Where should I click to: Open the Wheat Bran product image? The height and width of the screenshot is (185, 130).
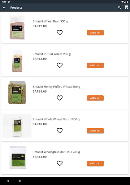17,27
